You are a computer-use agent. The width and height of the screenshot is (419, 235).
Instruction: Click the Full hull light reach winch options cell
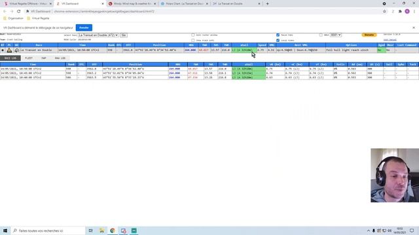coord(351,50)
